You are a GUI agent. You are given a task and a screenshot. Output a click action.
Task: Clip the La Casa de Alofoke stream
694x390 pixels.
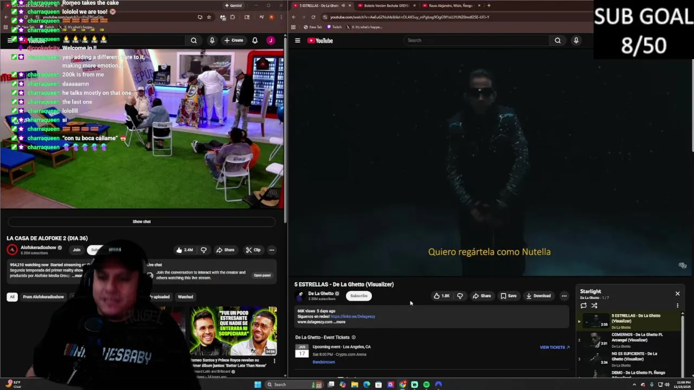pos(253,250)
